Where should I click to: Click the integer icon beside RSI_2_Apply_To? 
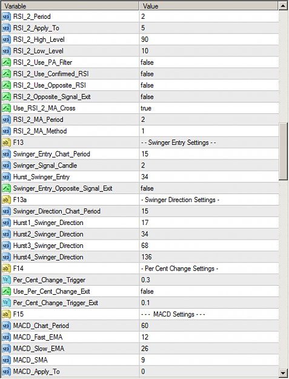[x=6, y=28]
